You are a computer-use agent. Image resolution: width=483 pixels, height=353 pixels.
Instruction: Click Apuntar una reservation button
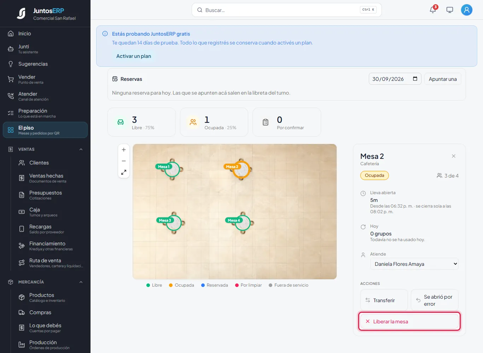443,79
